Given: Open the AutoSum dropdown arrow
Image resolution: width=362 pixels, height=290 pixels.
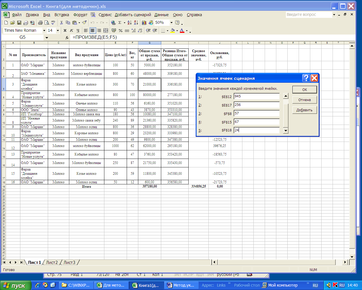Looking at the screenshot, I should tap(124, 23).
